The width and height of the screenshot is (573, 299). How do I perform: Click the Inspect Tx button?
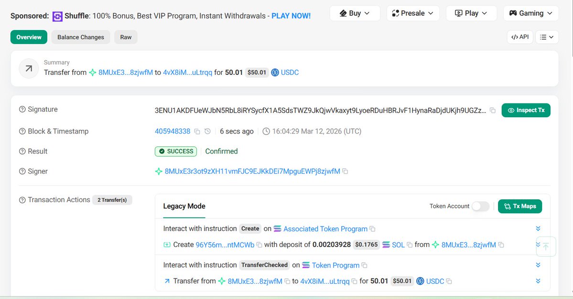coord(526,110)
